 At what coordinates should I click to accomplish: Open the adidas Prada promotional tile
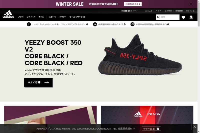(x=147, y=115)
